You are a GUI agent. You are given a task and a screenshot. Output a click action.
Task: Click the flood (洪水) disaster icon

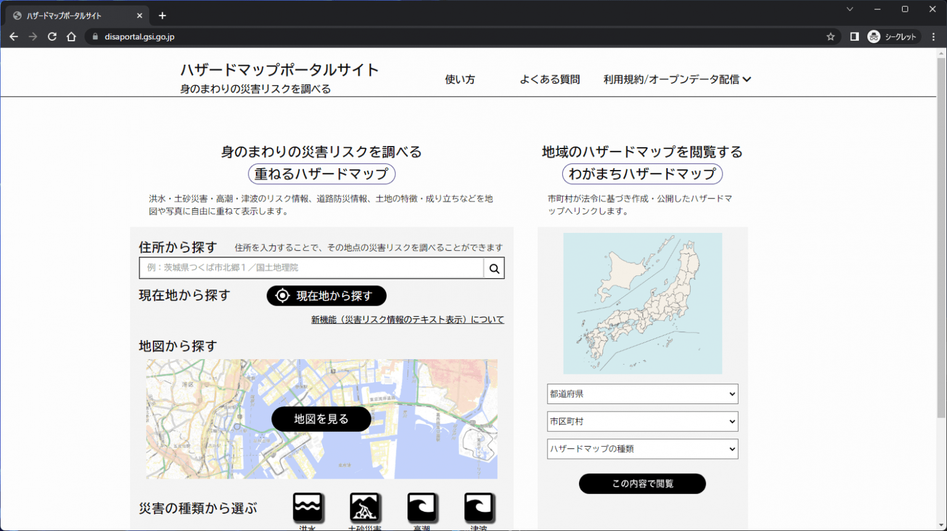308,508
